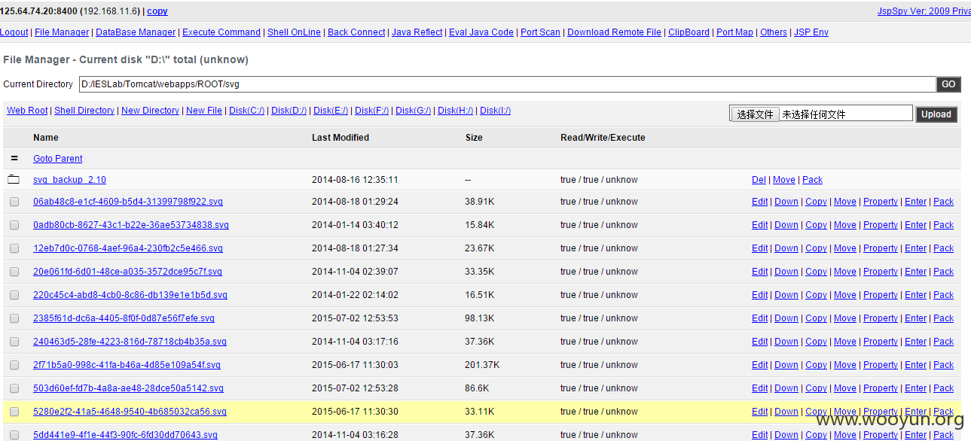
Task: Open Eval Java Code page
Action: pos(481,32)
